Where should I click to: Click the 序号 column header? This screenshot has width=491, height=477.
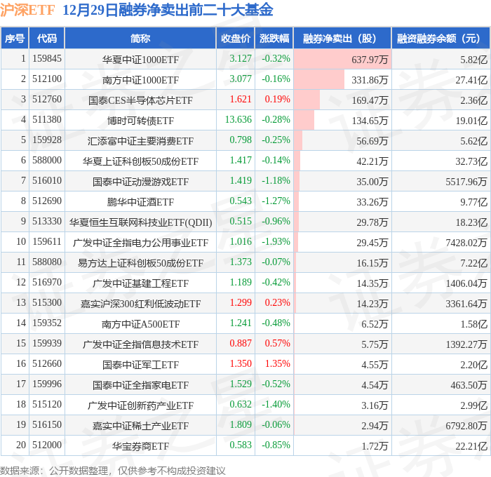[x=15, y=38]
